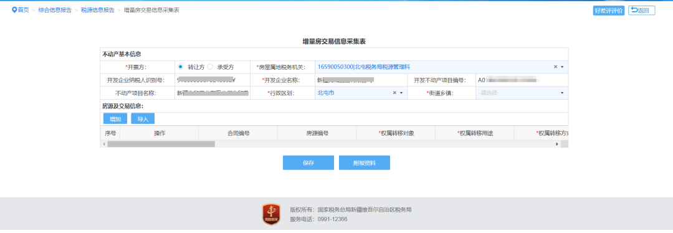Select 转让方 radio button
This screenshot has height=233, width=673.
pyautogui.click(x=180, y=67)
